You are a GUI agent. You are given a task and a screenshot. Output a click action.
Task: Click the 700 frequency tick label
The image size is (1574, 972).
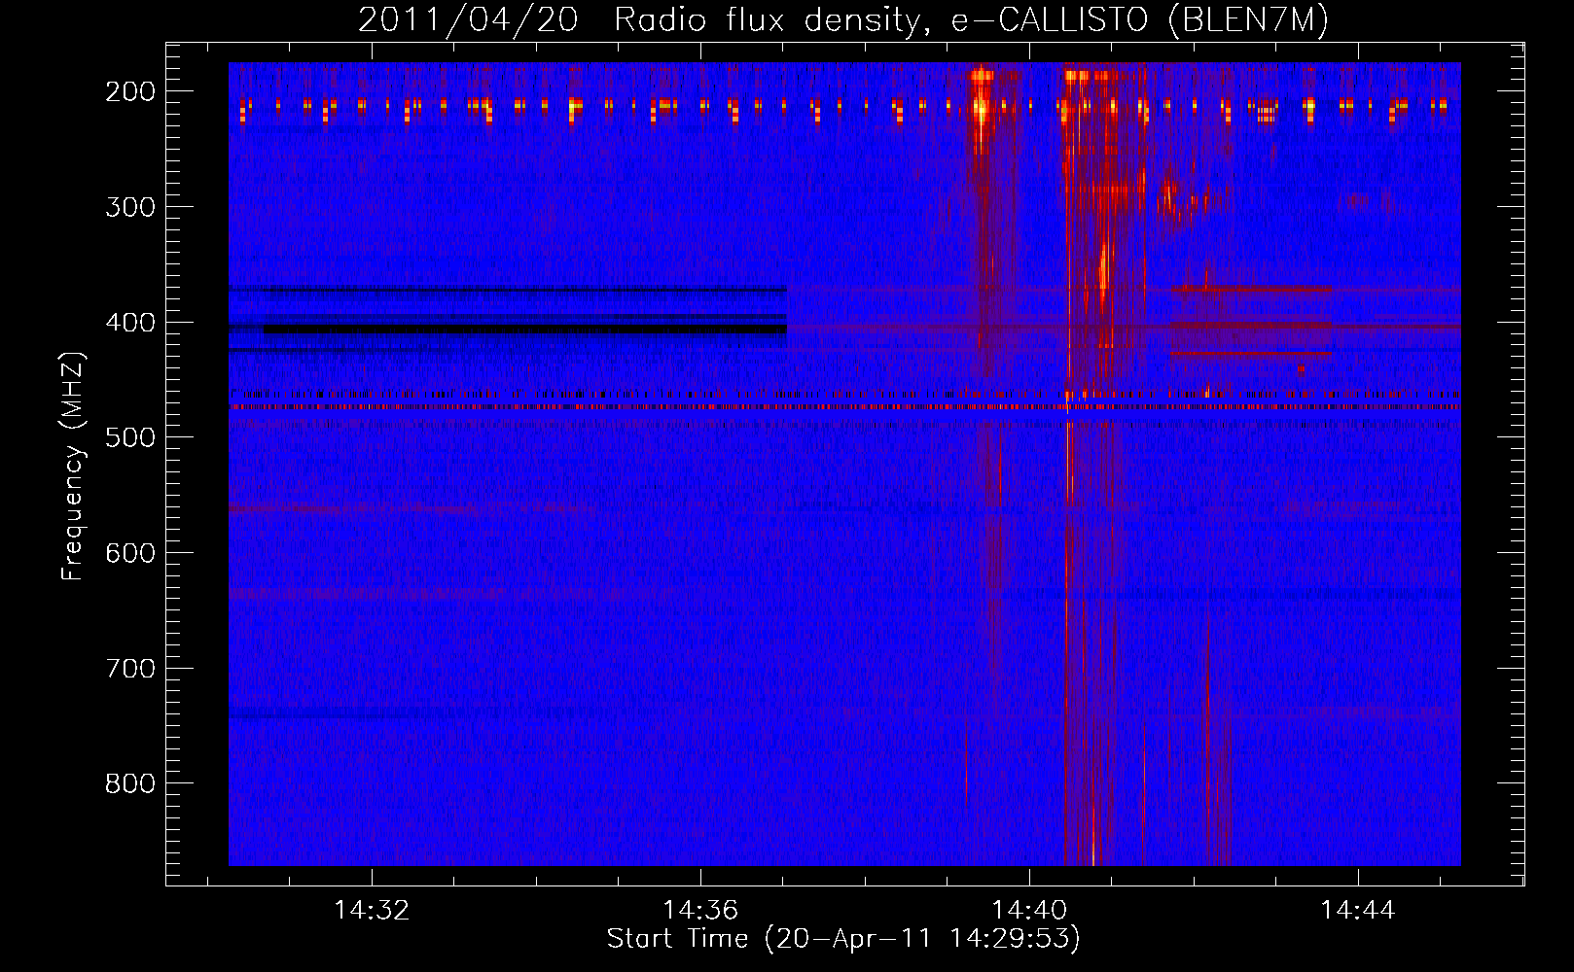point(130,669)
